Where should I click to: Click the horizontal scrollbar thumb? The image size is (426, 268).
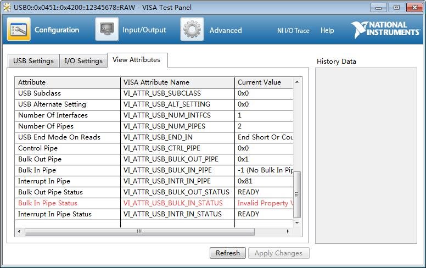[x=139, y=232]
